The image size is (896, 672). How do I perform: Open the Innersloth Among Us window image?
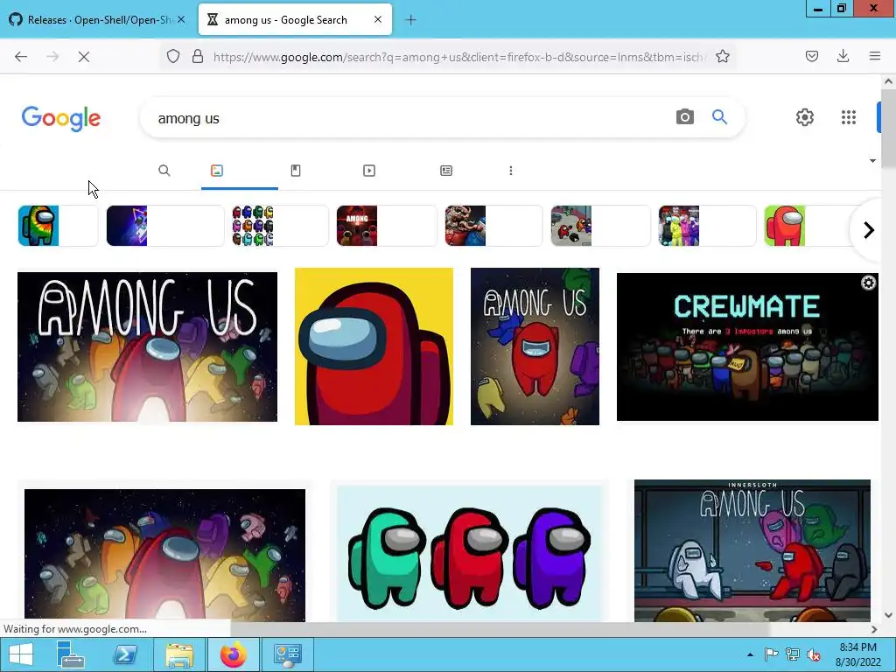(752, 551)
